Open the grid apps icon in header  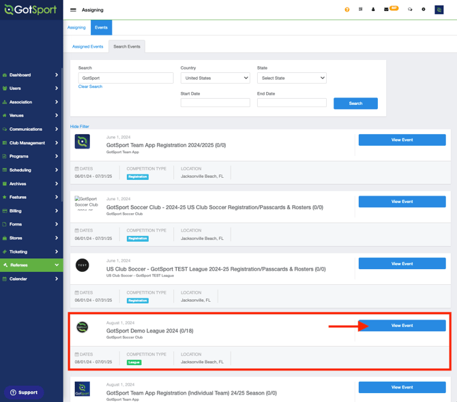coord(361,10)
